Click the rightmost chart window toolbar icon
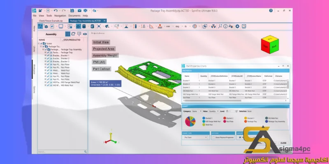329x164 pixels. click(x=244, y=26)
